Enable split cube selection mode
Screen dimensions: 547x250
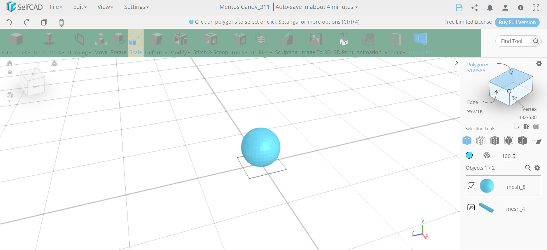point(522,140)
